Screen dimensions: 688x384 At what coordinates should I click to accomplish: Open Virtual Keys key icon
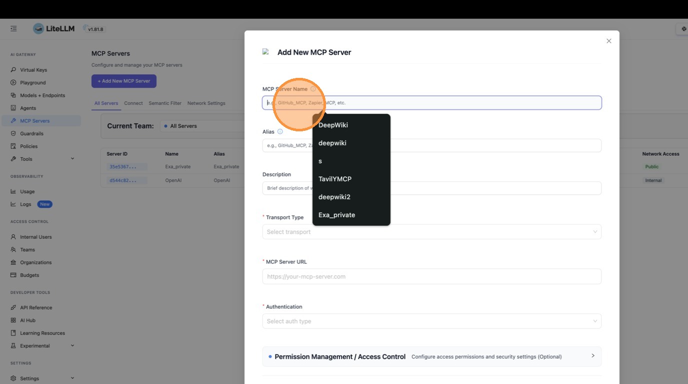13,70
